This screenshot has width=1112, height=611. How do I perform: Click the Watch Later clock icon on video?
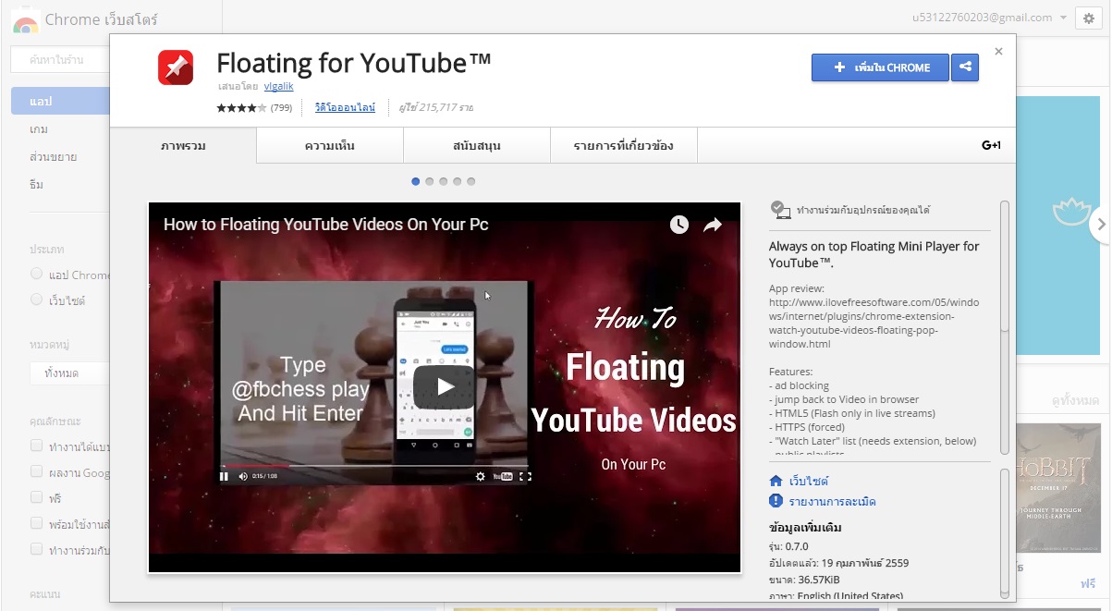[x=679, y=225]
